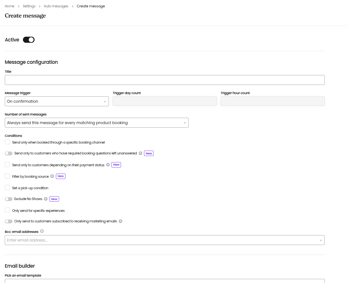Show info for Filter by booking source
This screenshot has height=283, width=348.
coord(52,176)
